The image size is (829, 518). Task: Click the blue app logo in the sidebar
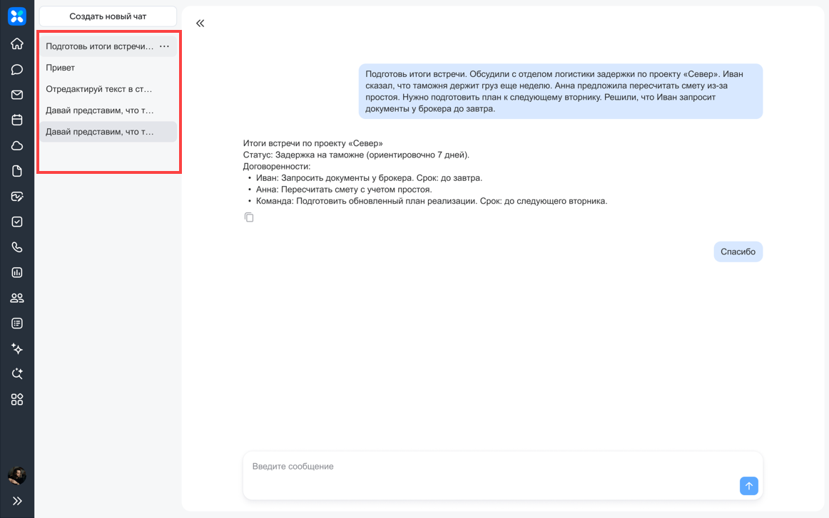coord(17,16)
